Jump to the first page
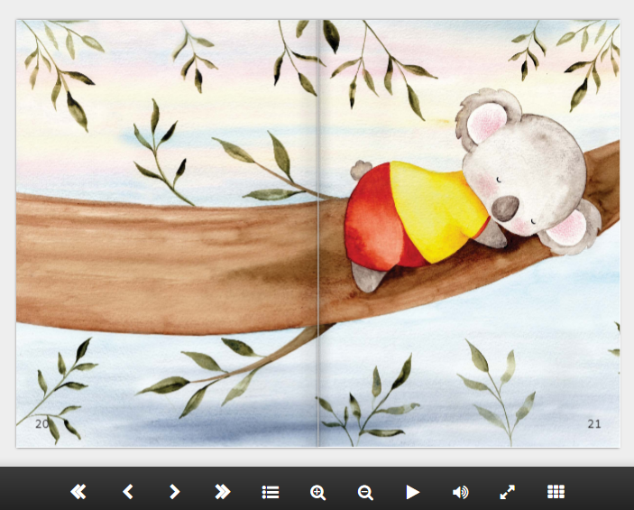This screenshot has width=634, height=510. click(78, 492)
